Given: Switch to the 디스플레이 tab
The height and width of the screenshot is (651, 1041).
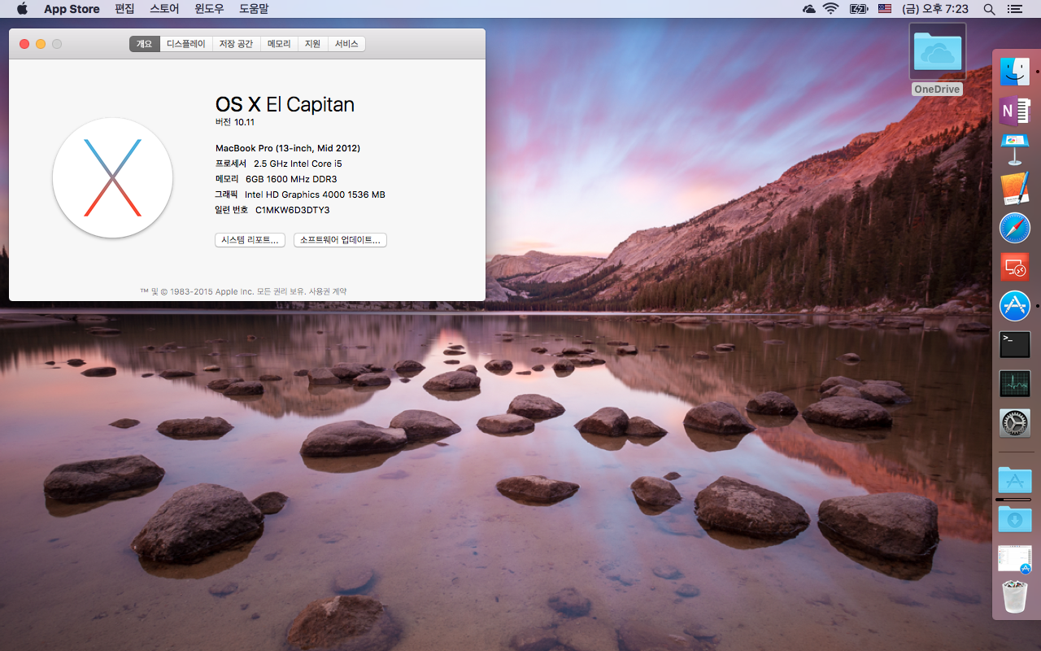Looking at the screenshot, I should point(186,44).
